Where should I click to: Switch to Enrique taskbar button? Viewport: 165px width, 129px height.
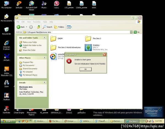(x=70, y=121)
